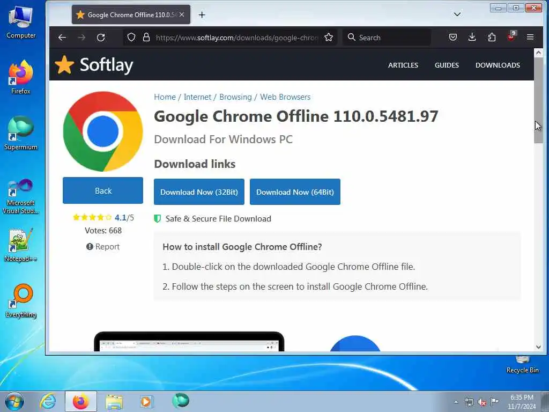This screenshot has height=412, width=549.
Task: Click the taskbar clock showing 6:35 PM
Action: click(x=522, y=402)
